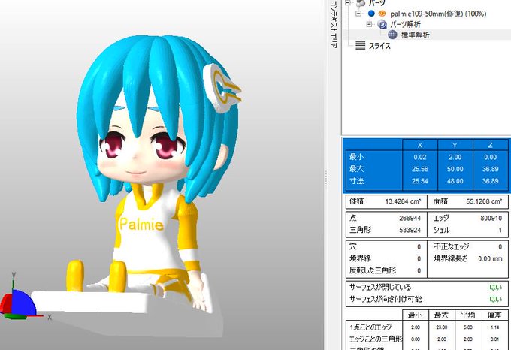This screenshot has width=511, height=350.
Task: Click the スライス stacked-lines icon
Action: [x=360, y=46]
